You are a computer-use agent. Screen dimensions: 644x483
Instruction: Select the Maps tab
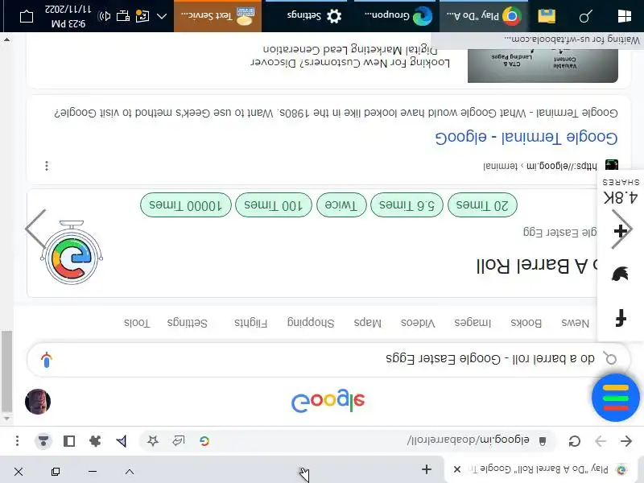tap(368, 323)
